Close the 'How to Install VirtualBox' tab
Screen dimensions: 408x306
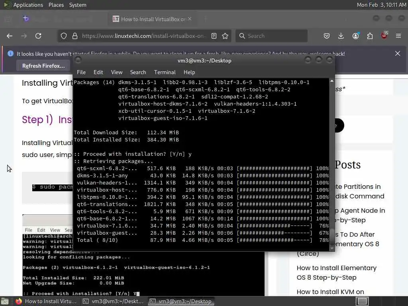(190, 19)
